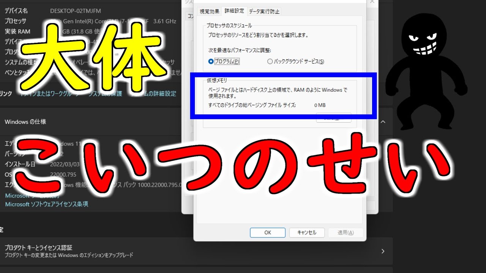Image resolution: width=486 pixels, height=273 pixels.
Task: Switch to the 視覚効果 tab
Action: [210, 11]
